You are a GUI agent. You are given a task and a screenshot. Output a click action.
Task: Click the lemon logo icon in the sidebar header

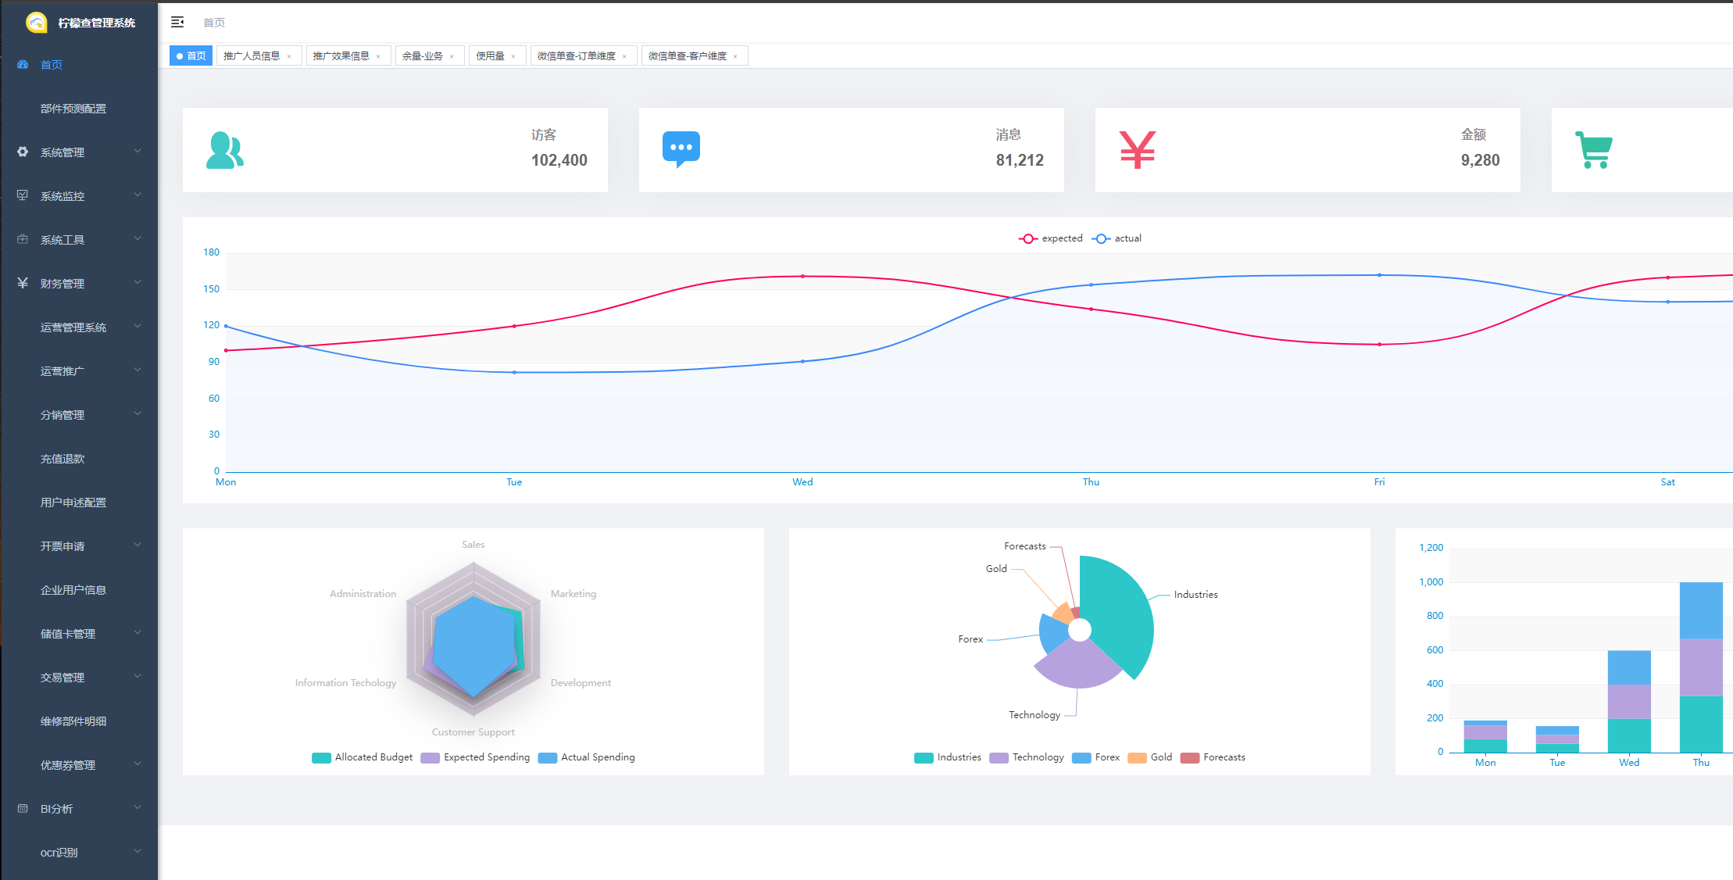point(37,23)
